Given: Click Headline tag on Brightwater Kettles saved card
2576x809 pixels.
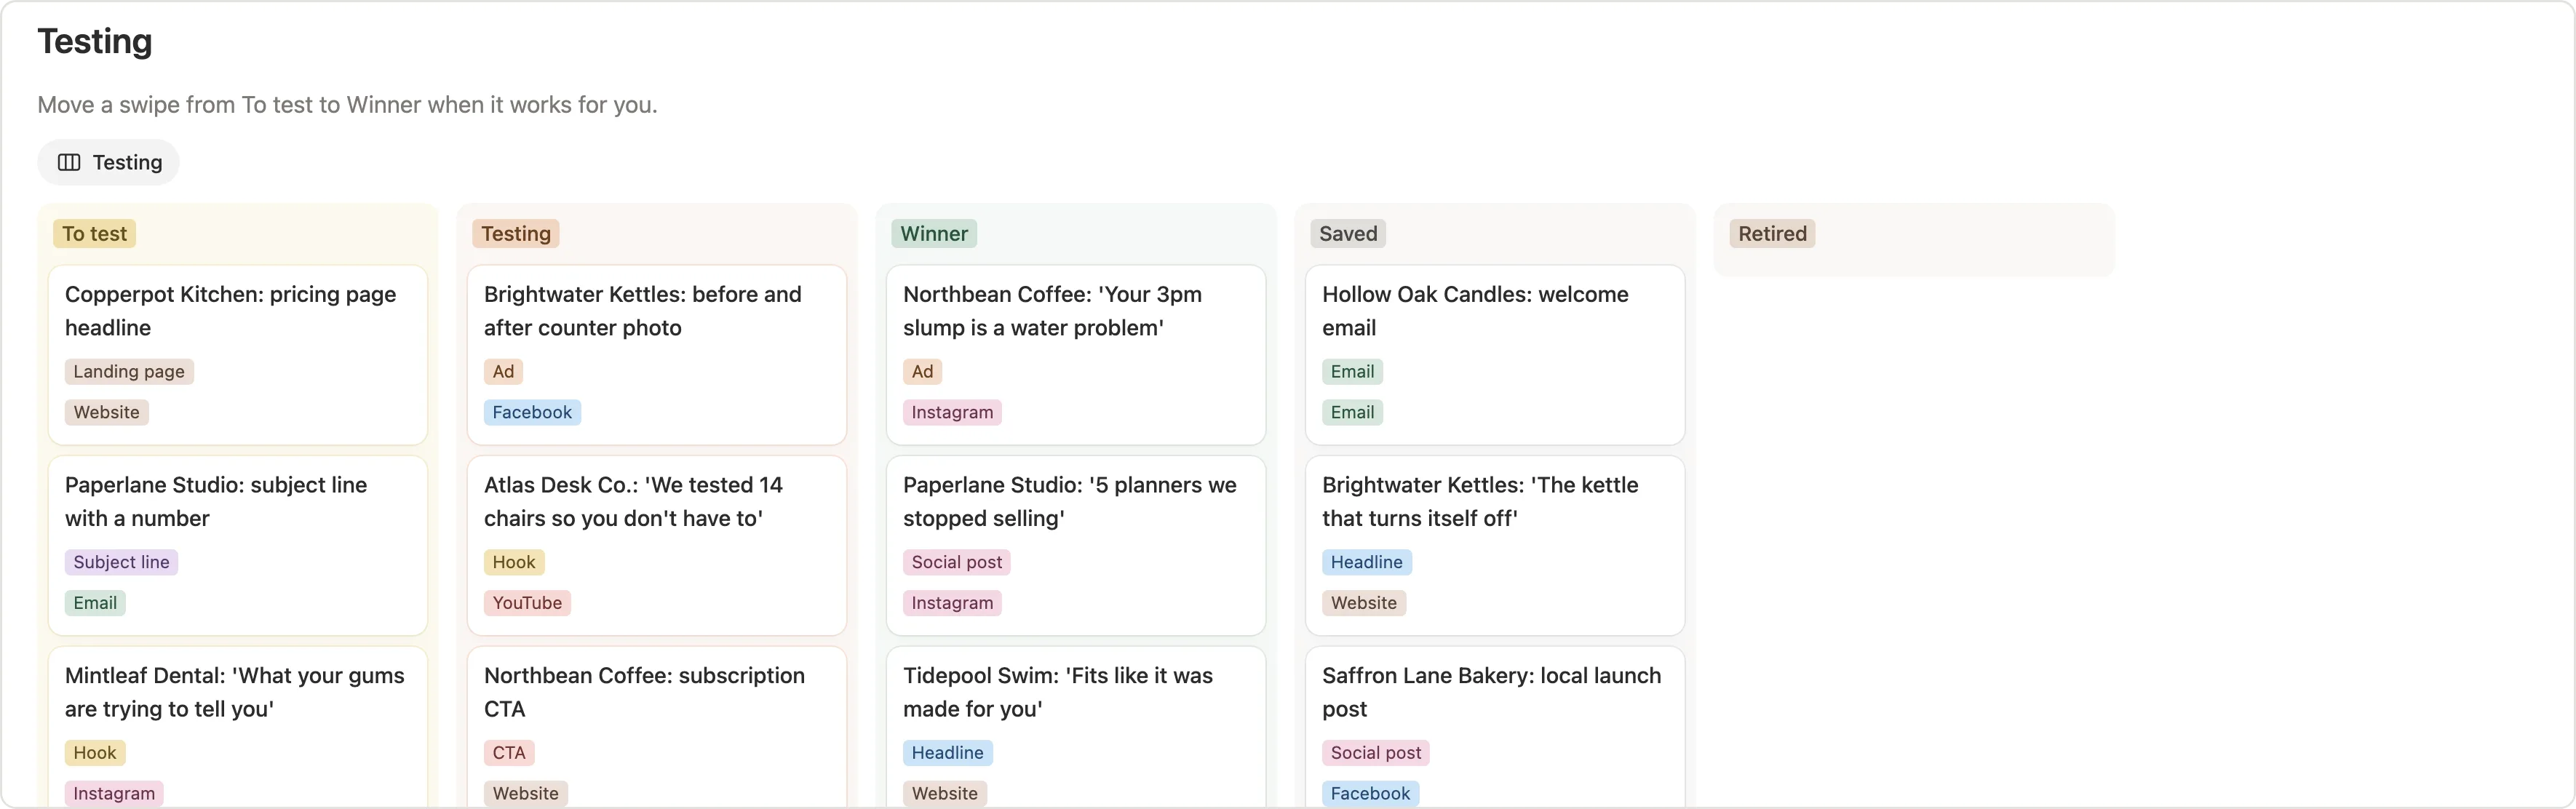Looking at the screenshot, I should 1367,563.
